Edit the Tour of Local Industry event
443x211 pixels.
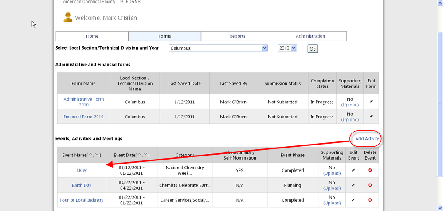(353, 200)
